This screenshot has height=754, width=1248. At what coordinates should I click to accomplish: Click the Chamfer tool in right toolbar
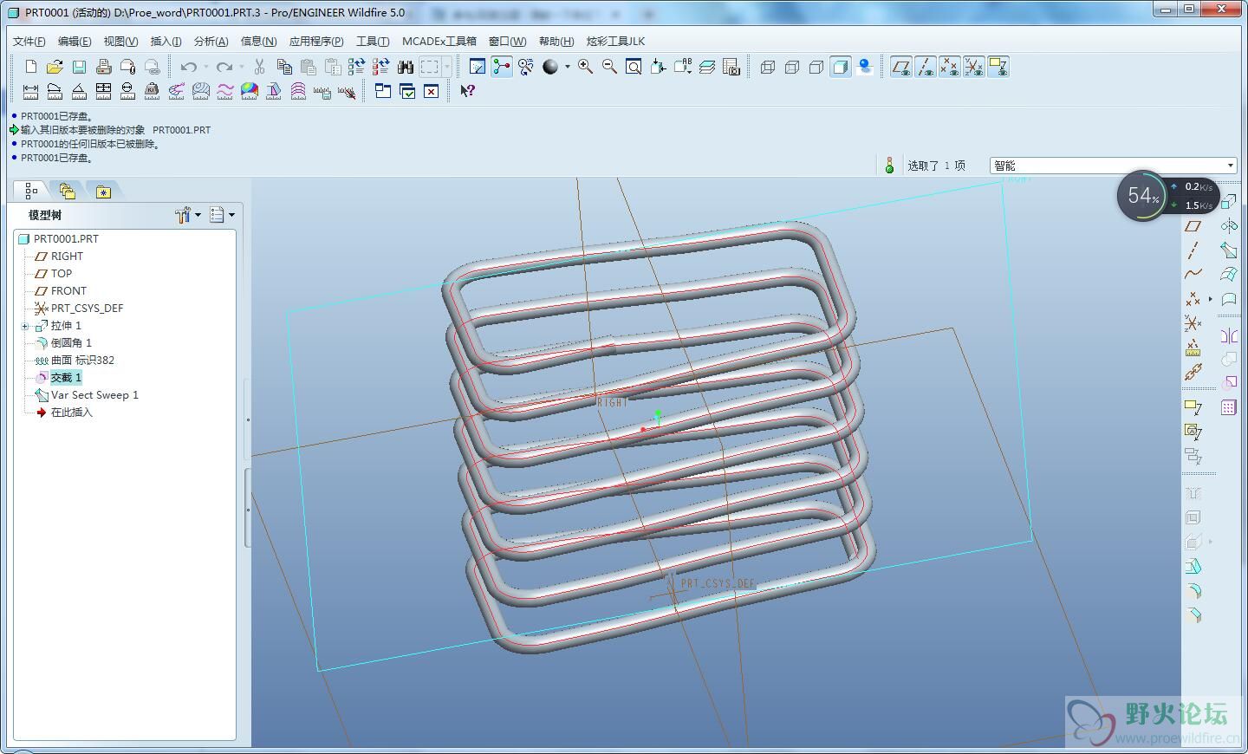1193,615
